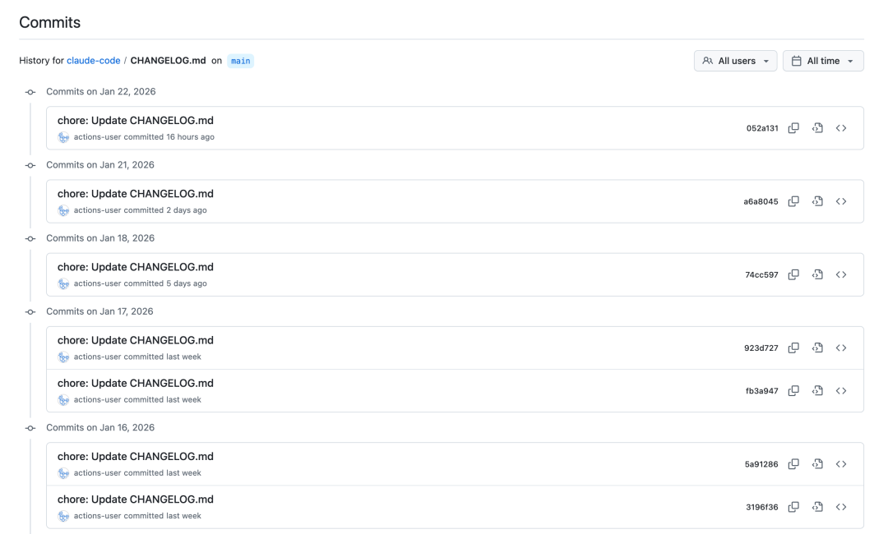The image size is (888, 534).
Task: Click the users icon in the All users filter
Action: (x=708, y=60)
